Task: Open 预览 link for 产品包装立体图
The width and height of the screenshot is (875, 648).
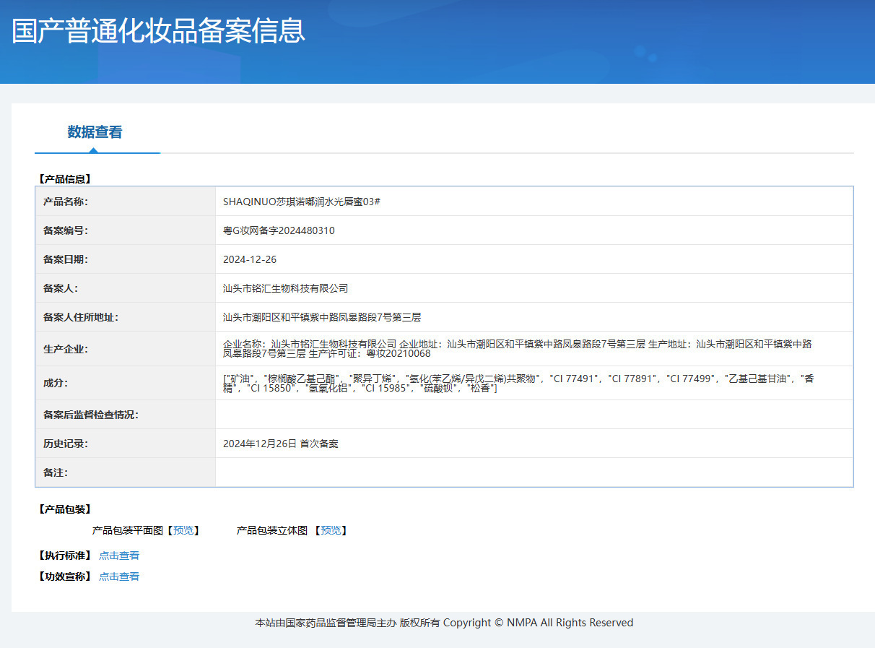Action: pos(331,530)
